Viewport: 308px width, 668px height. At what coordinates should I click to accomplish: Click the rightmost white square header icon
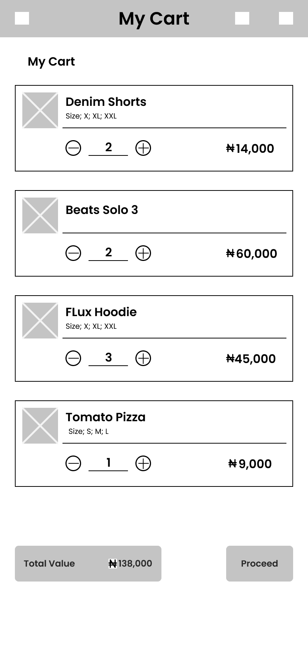click(286, 18)
